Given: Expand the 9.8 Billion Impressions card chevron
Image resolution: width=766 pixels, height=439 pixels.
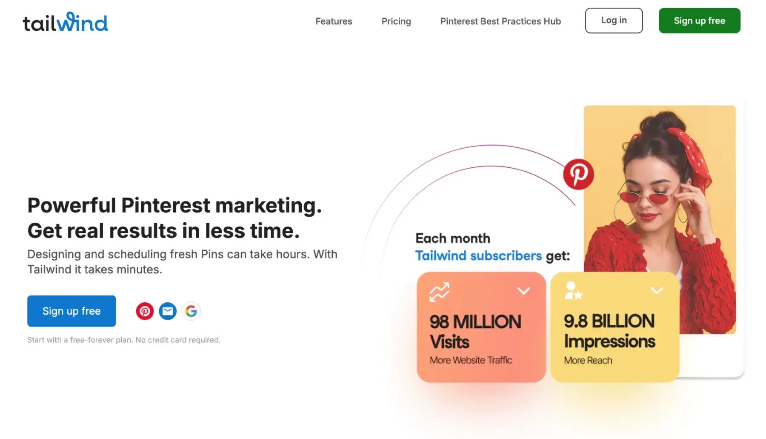Looking at the screenshot, I should [x=657, y=291].
